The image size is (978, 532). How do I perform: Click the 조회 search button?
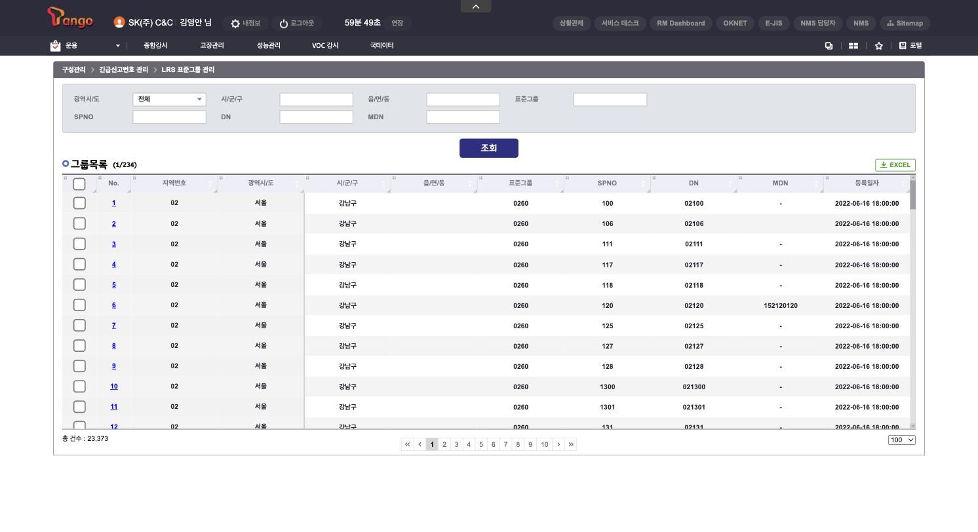489,148
